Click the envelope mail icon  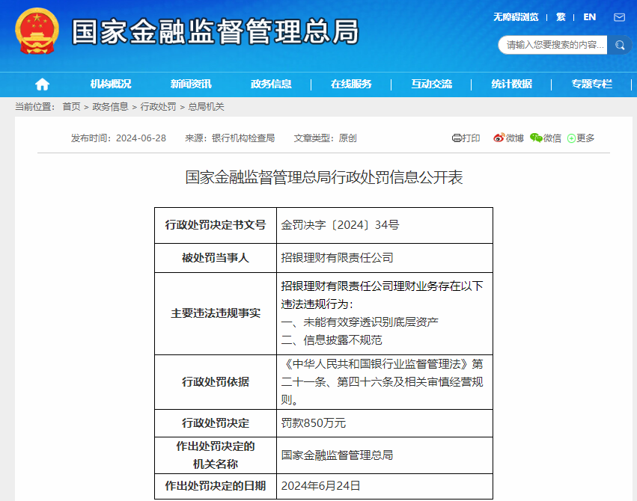coord(619,17)
